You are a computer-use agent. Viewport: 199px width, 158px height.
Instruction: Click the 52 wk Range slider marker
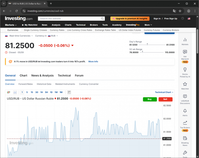(142, 52)
